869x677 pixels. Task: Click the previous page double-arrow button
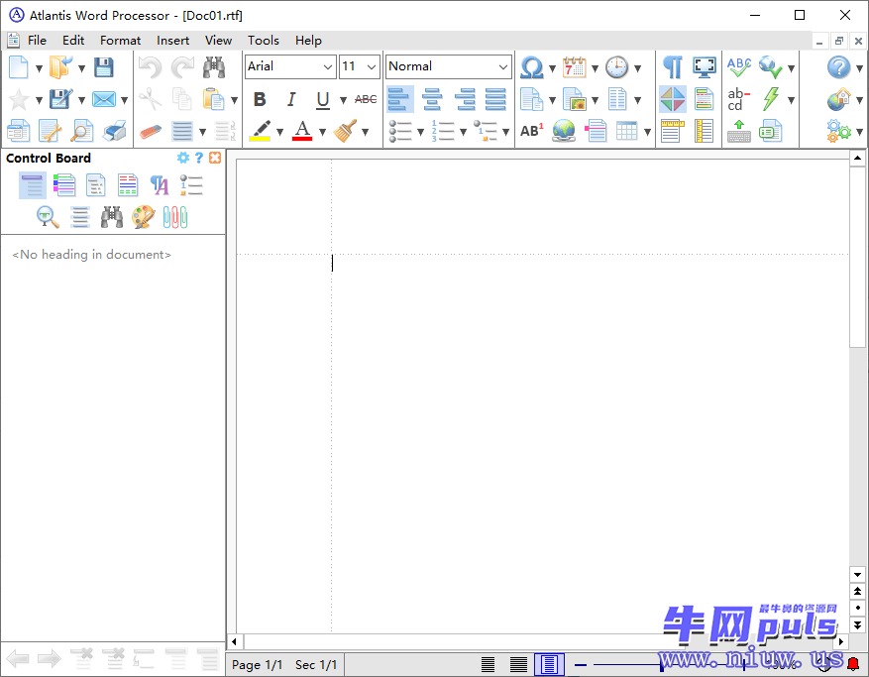coord(857,591)
